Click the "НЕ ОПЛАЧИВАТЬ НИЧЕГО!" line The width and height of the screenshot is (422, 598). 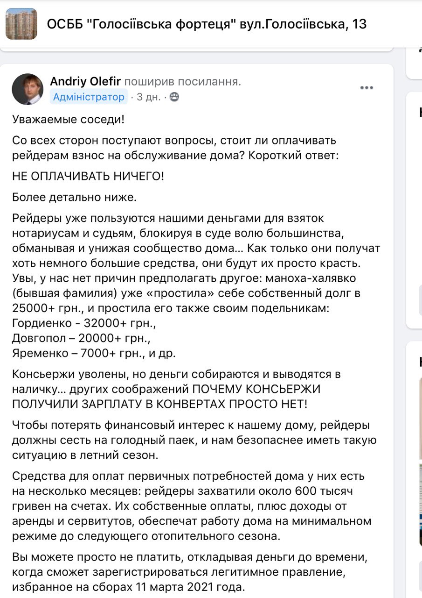click(x=88, y=177)
